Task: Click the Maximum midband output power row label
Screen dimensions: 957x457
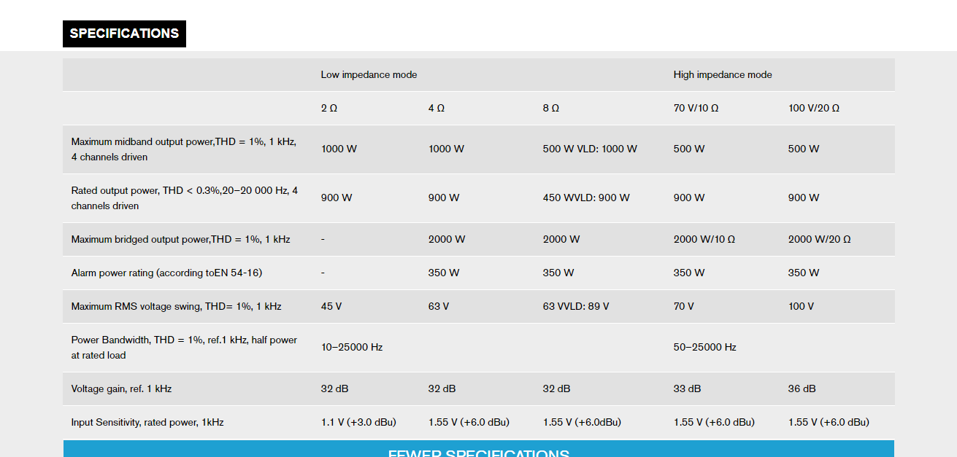Action: [x=183, y=149]
